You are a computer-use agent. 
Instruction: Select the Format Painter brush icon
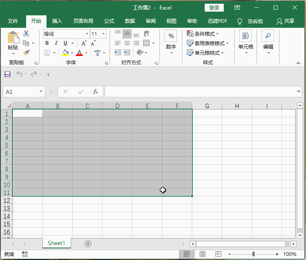(26, 53)
